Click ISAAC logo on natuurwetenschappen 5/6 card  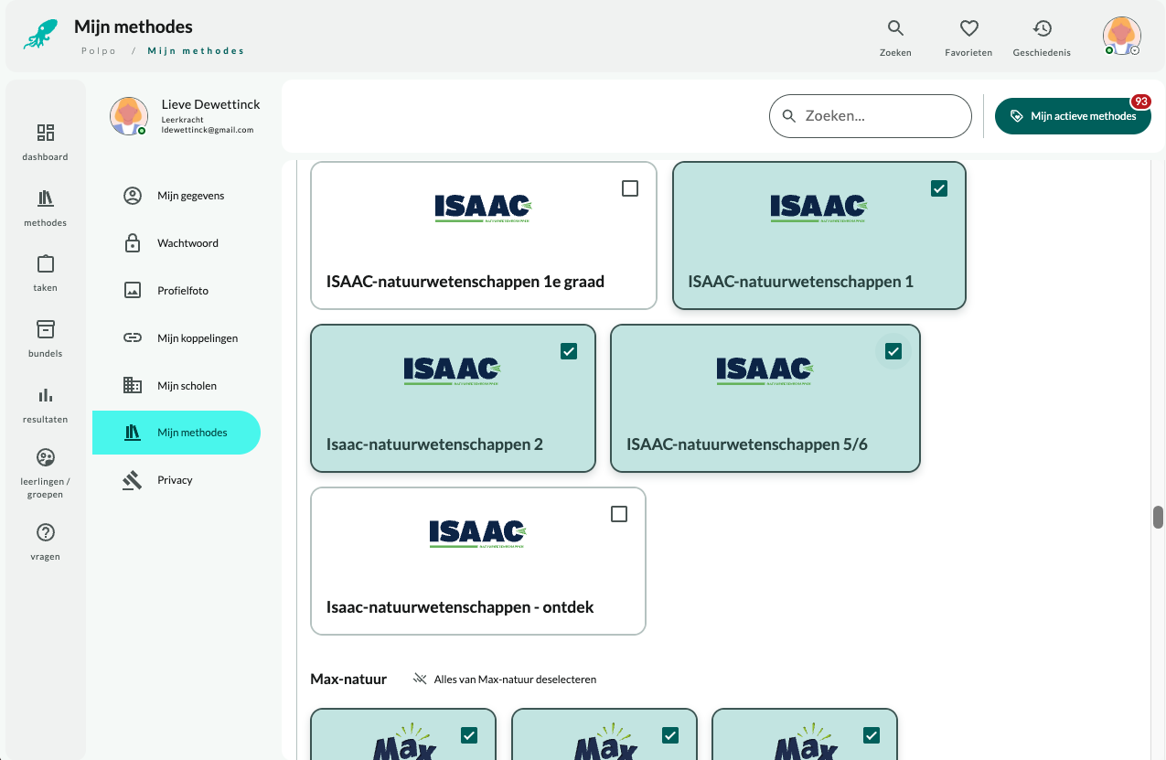[765, 371]
